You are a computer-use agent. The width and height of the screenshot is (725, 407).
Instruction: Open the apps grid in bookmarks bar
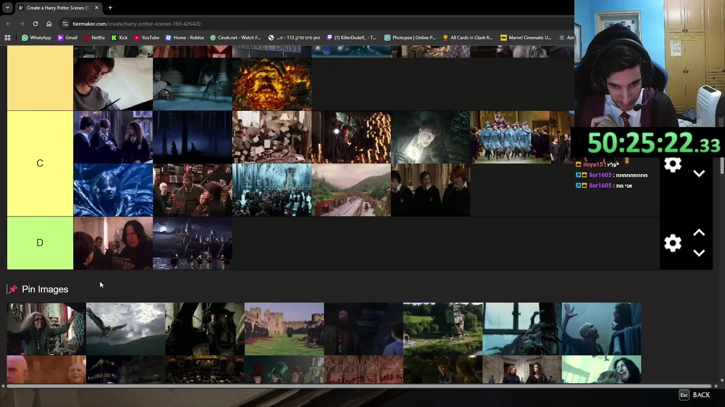(x=7, y=38)
